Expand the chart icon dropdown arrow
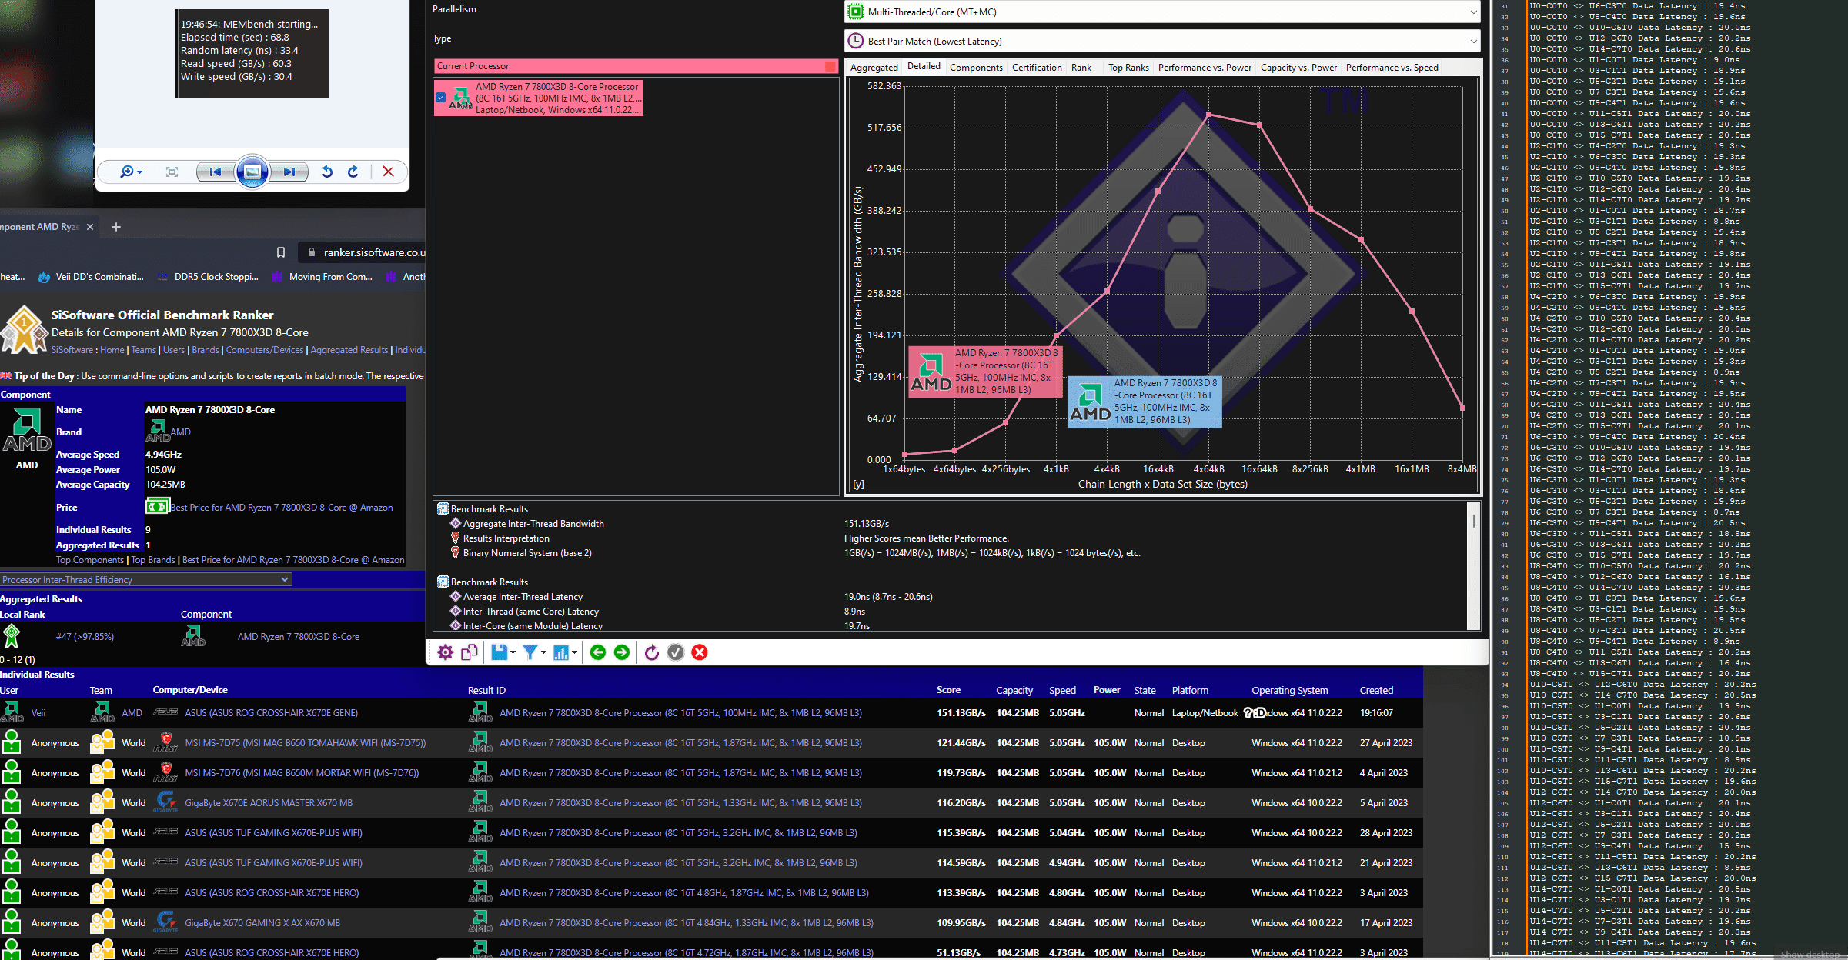Image resolution: width=1848 pixels, height=960 pixels. (x=574, y=653)
